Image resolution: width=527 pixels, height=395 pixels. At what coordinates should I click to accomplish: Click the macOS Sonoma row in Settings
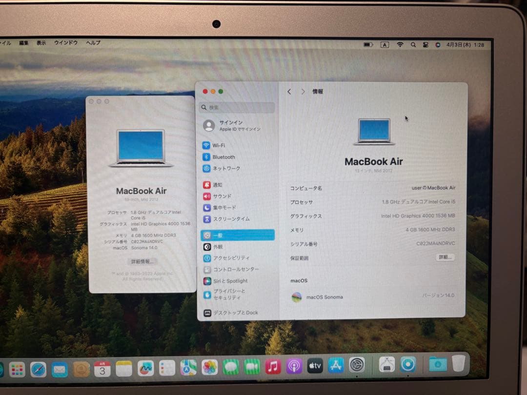[372, 296]
